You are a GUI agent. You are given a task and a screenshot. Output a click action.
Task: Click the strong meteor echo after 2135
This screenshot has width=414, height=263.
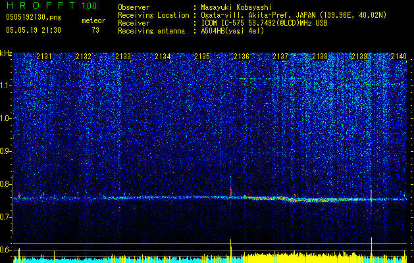(231, 192)
